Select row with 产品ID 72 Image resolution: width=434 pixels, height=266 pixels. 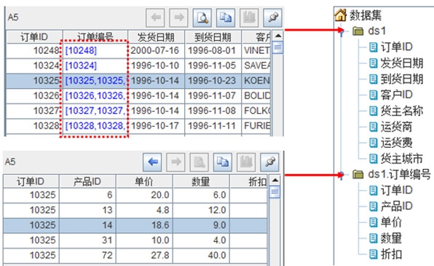pos(135,256)
